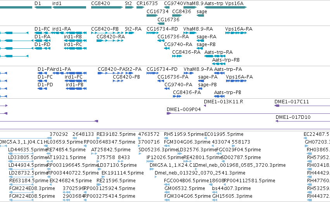The height and width of the screenshot is (202, 330).
Task: Click protein Aats-trp-PB
Action: [228, 92]
